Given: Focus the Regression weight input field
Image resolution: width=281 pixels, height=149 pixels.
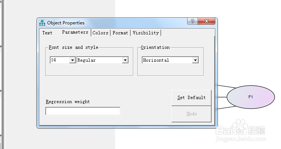Looking at the screenshot, I should point(83,111).
